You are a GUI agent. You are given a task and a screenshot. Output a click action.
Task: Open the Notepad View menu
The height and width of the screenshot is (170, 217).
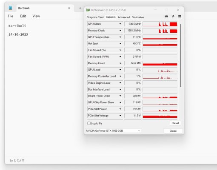(36, 16)
